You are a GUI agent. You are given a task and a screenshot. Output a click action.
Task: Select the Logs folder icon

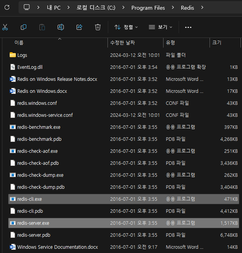point(13,55)
